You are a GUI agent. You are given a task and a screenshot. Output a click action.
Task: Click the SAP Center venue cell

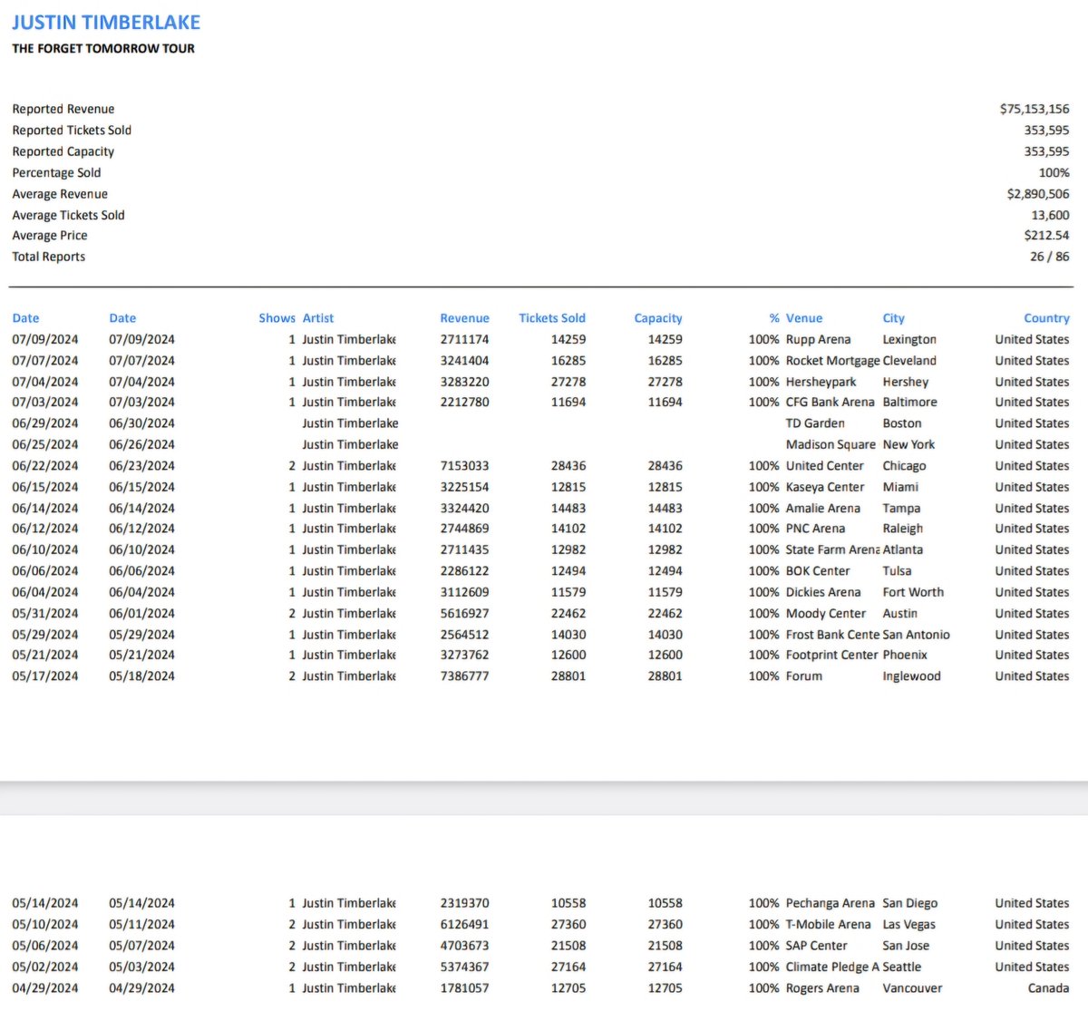pyautogui.click(x=816, y=946)
